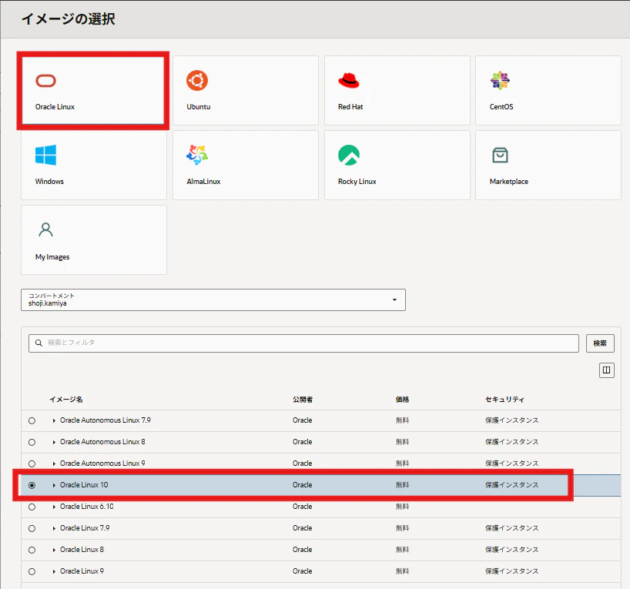Expand Oracle Autonomous Linux 7.9 row arrow
This screenshot has height=589, width=630.
click(54, 420)
